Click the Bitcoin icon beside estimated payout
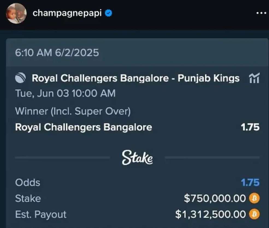Image resolution: width=269 pixels, height=228 pixels. click(x=255, y=214)
